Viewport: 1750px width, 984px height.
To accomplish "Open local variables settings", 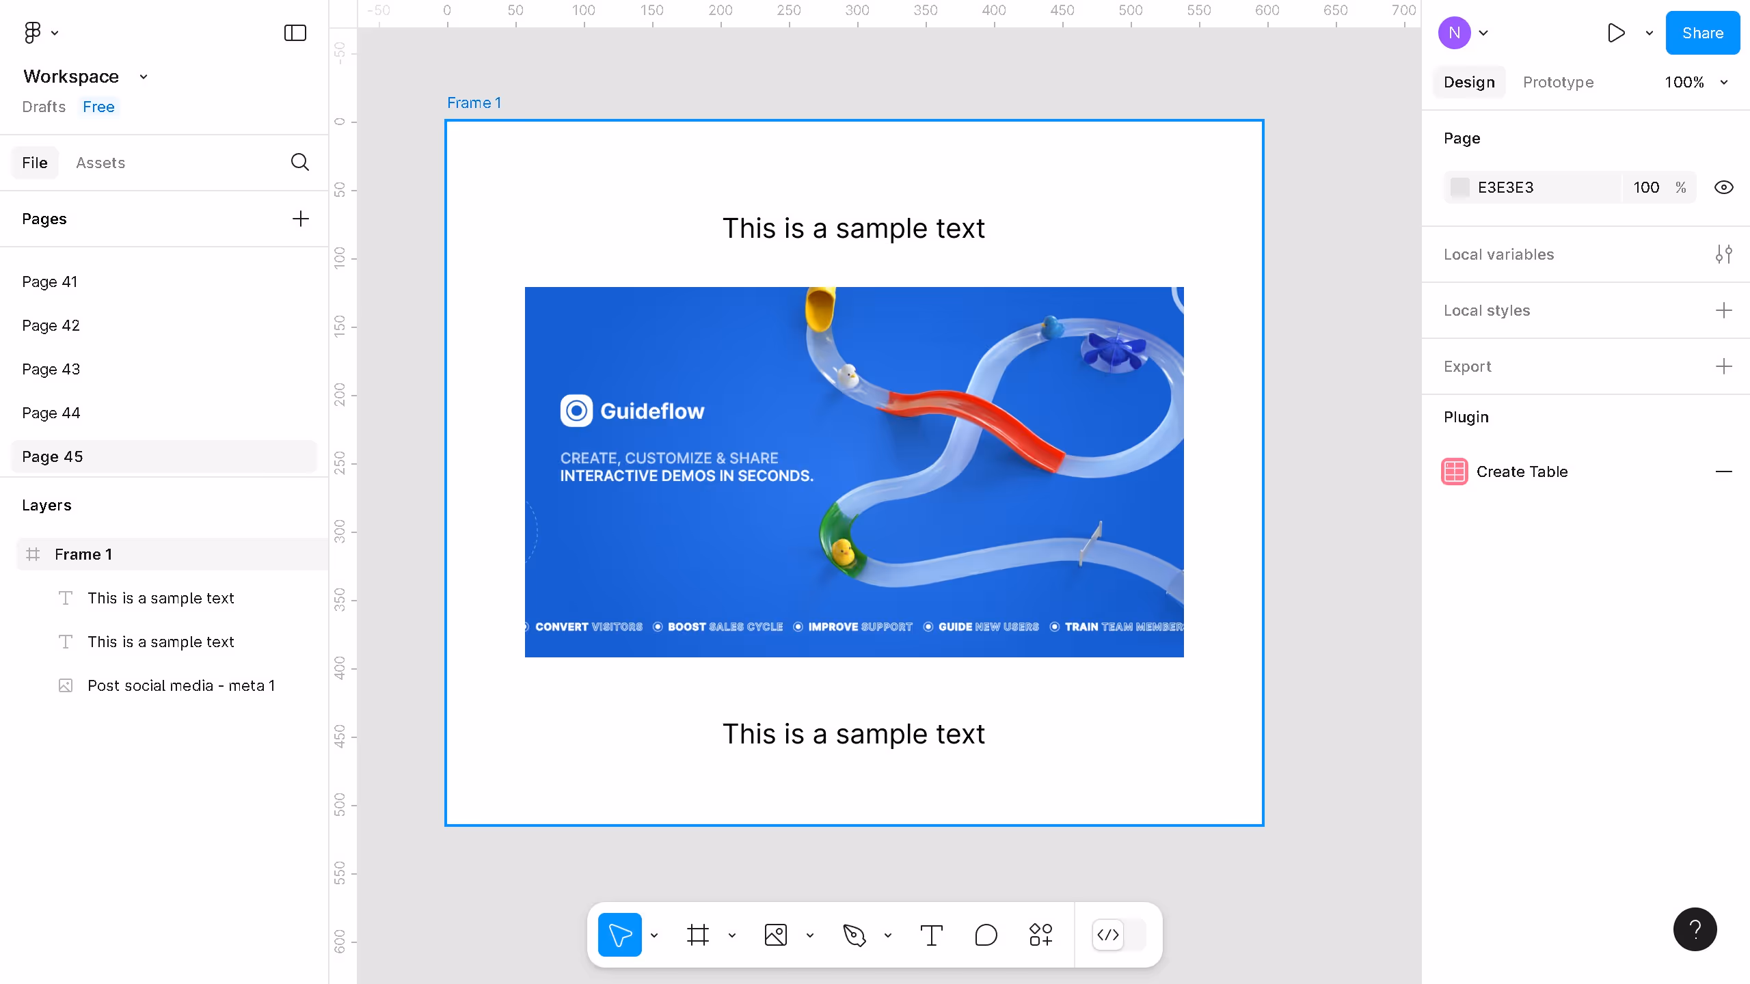I will point(1724,254).
